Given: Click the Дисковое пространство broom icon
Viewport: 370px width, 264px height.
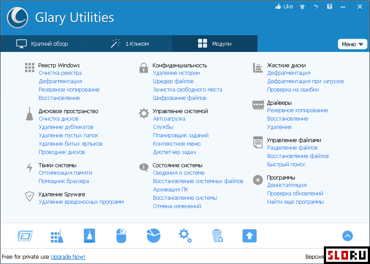Looking at the screenshot, I should click(29, 114).
